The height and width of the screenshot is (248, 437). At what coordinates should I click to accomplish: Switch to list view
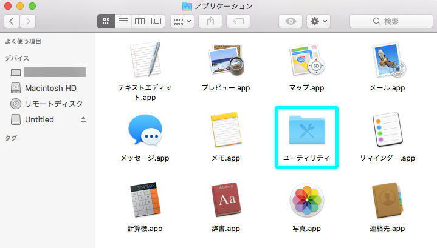pyautogui.click(x=123, y=21)
